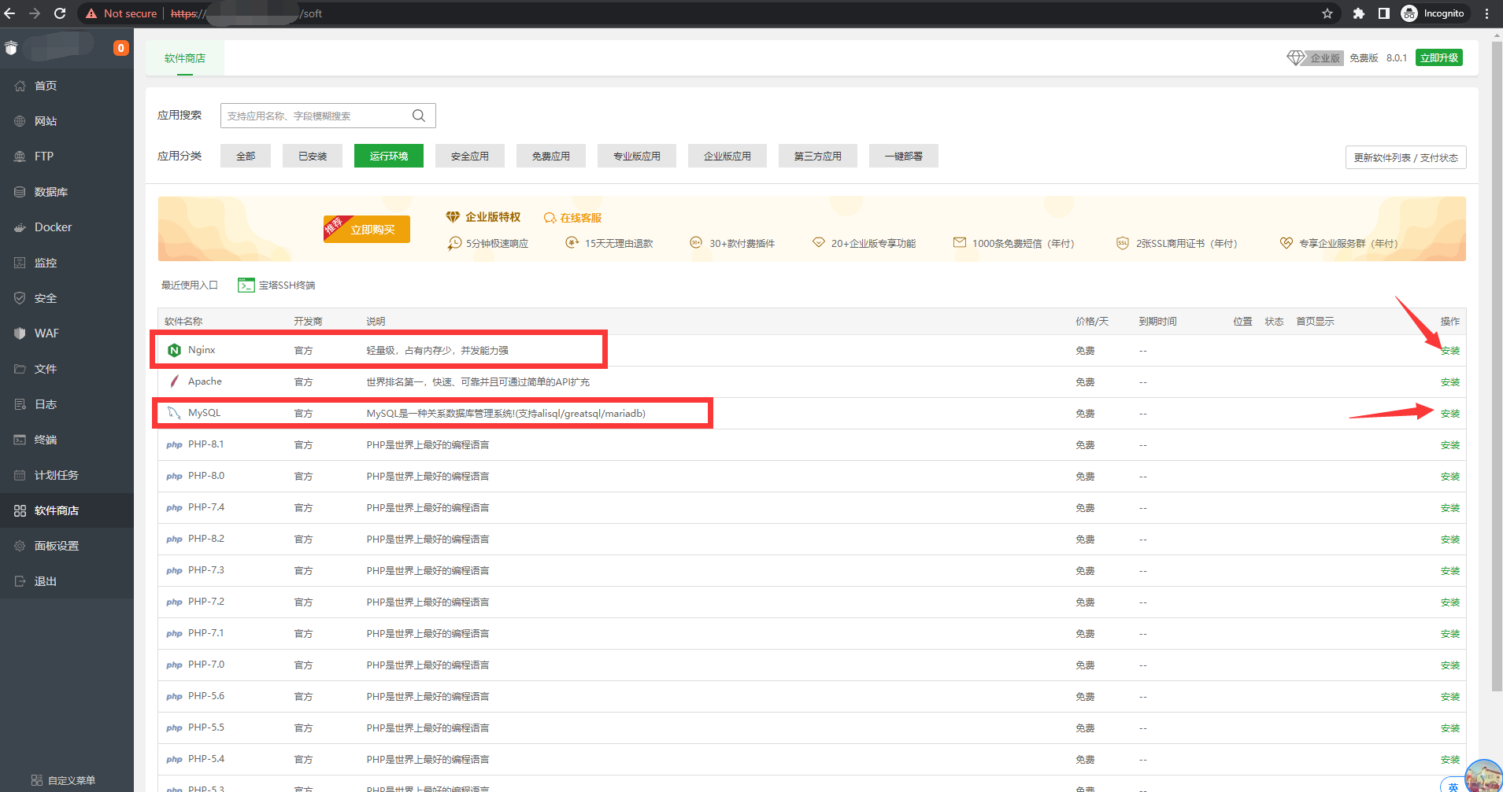Open 监控 monitoring in the sidebar

(x=67, y=263)
